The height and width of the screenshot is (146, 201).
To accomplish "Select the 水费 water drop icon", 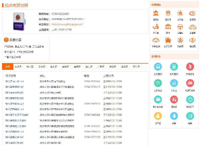I will [174, 116].
